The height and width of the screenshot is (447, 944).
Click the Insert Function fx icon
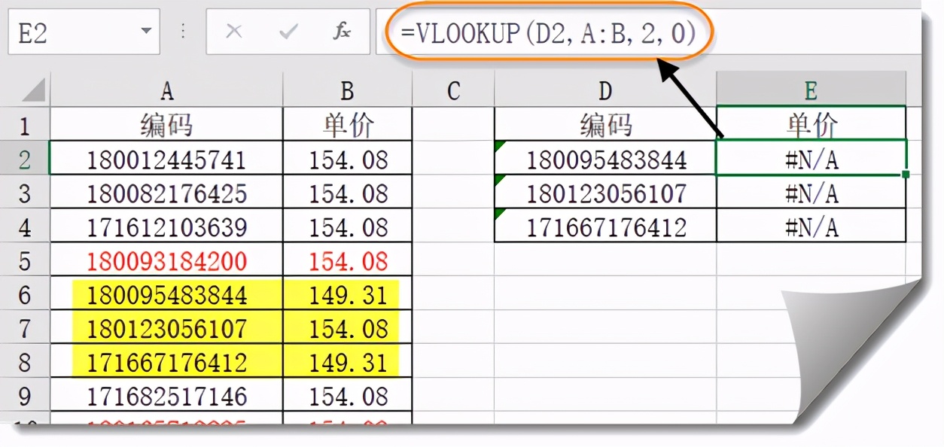click(342, 32)
